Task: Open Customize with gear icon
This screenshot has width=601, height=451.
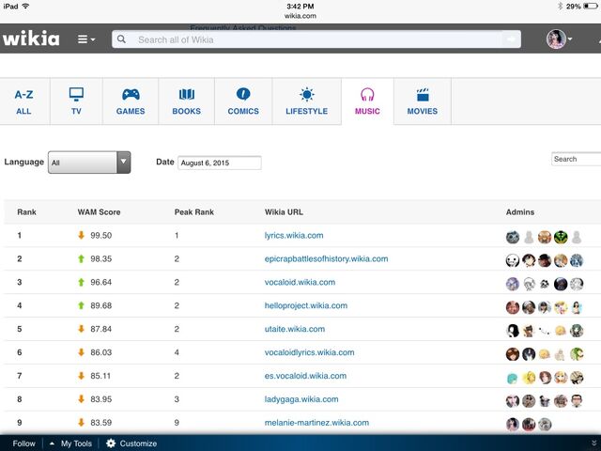Action: point(131,443)
